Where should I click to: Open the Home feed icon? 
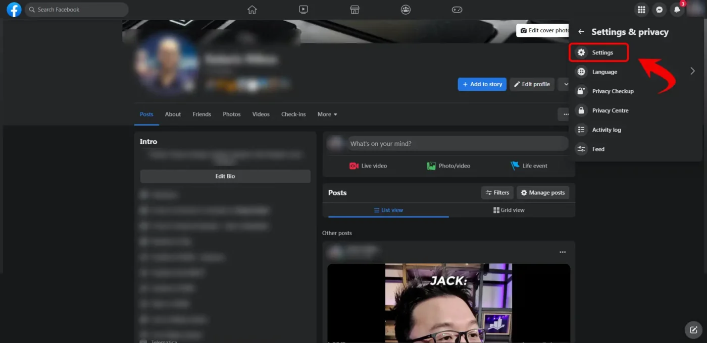[x=252, y=10]
